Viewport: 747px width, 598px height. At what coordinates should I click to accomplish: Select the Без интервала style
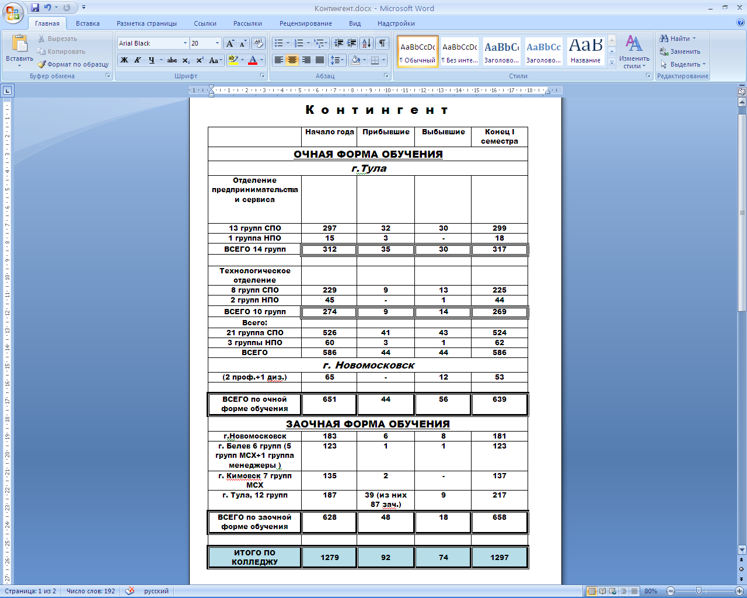click(459, 51)
